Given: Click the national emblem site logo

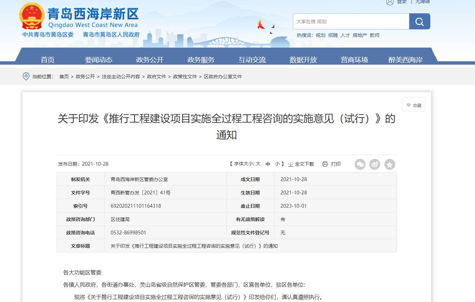Looking at the screenshot, I should pos(32,17).
